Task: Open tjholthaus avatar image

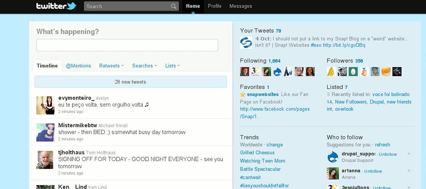Action: pos(45,160)
